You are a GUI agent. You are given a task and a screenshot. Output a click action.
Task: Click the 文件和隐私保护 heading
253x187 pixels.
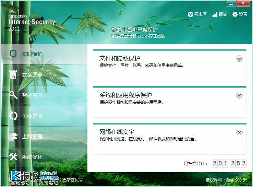tap(120, 58)
